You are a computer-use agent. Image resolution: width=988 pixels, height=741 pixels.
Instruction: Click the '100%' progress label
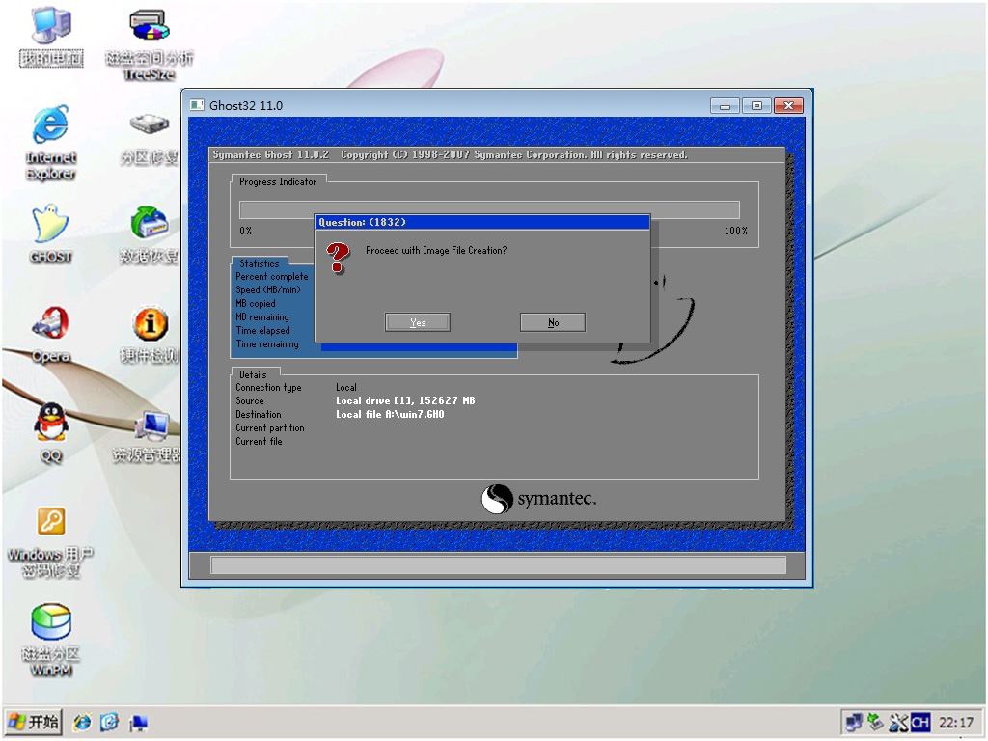735,232
